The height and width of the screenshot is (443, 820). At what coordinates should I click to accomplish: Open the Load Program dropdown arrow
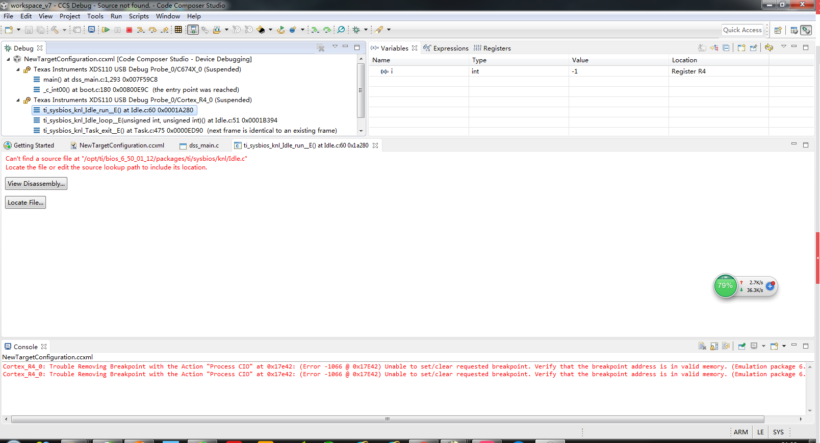click(226, 30)
